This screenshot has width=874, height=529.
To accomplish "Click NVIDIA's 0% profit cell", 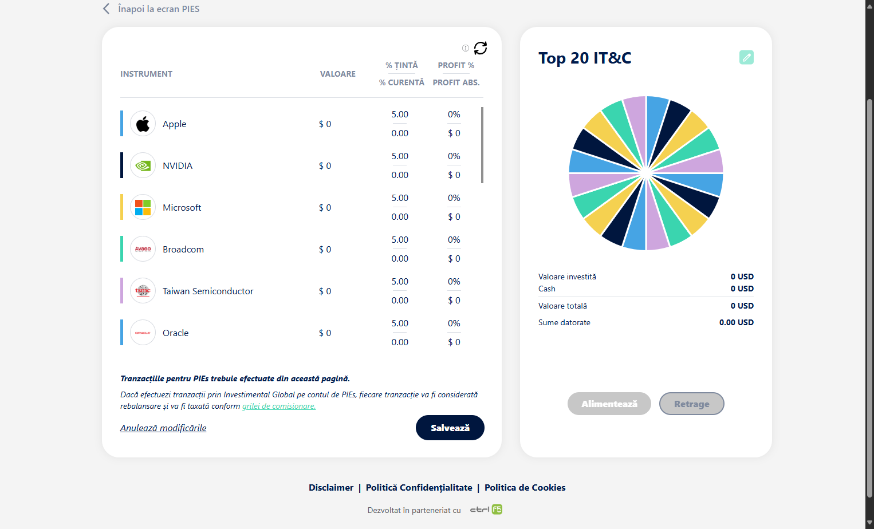I will pyautogui.click(x=454, y=156).
